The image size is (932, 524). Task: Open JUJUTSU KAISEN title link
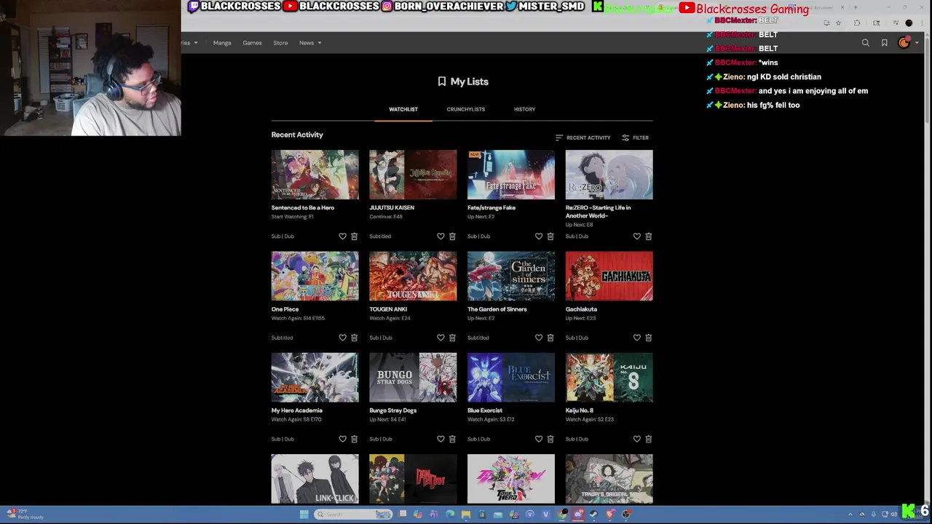(392, 207)
